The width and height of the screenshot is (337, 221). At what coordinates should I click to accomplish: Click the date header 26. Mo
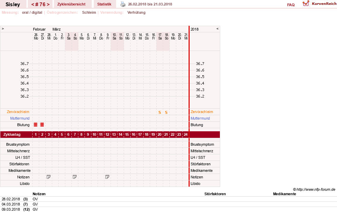[36, 36]
